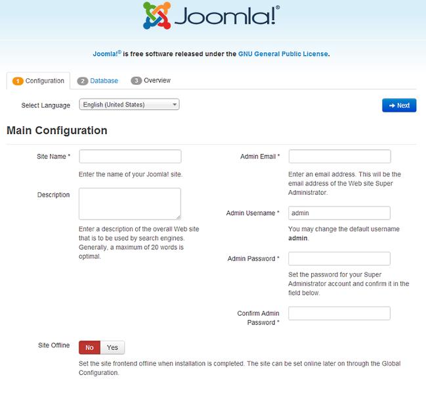Click the language dropdown arrow
Image resolution: width=426 pixels, height=394 pixels.
click(175, 105)
